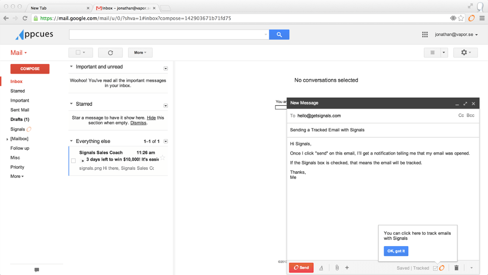Open the Inbox folder
The image size is (488, 275).
(x=16, y=82)
